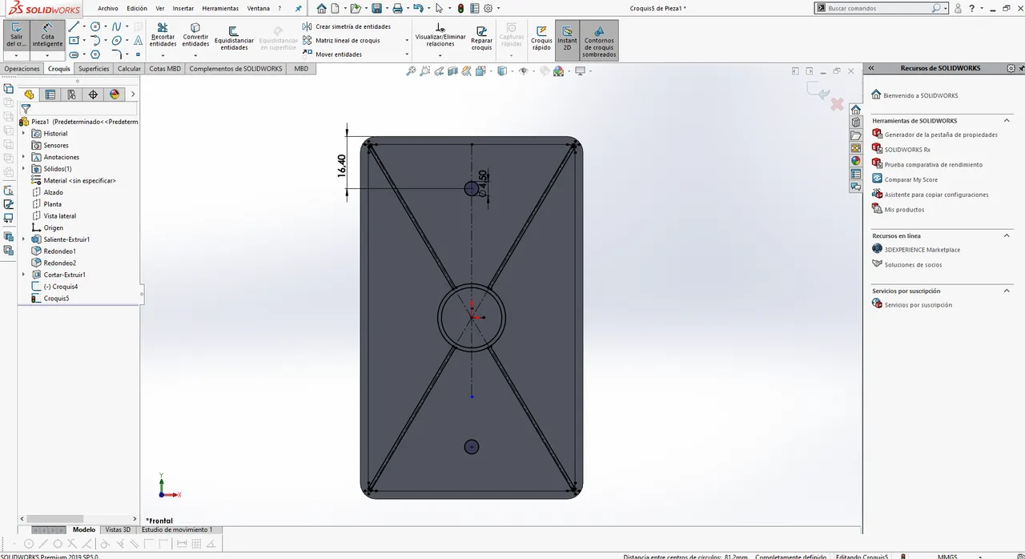Viewport: 1025px width, 559px height.
Task: Click the Home icon in top toolbar
Action: point(321,8)
